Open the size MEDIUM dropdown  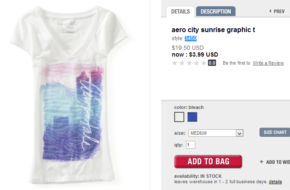pyautogui.click(x=216, y=133)
